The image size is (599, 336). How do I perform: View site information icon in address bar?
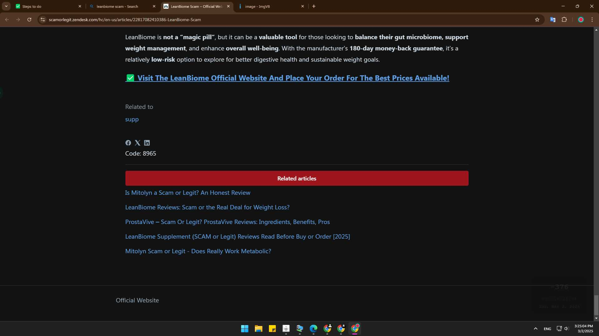click(43, 20)
